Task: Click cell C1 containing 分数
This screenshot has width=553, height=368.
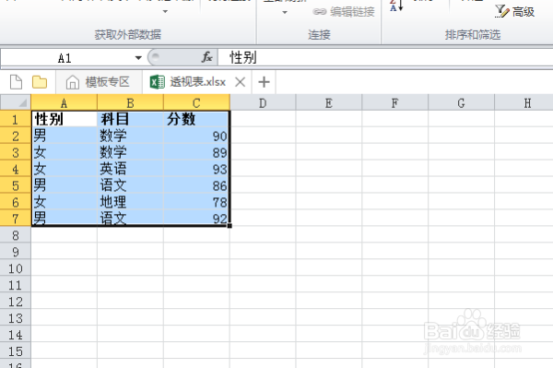Action: pyautogui.click(x=196, y=119)
